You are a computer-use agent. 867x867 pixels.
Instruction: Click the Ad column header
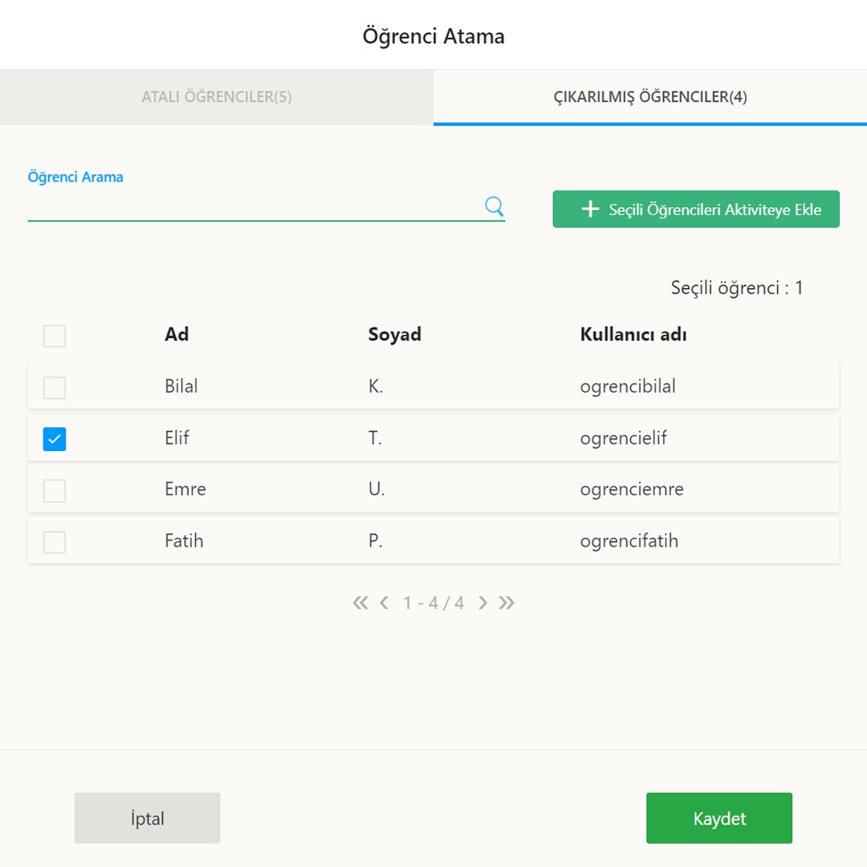(177, 334)
